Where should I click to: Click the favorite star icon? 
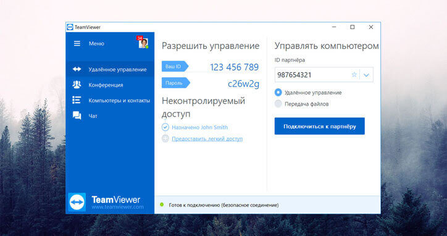tap(354, 75)
